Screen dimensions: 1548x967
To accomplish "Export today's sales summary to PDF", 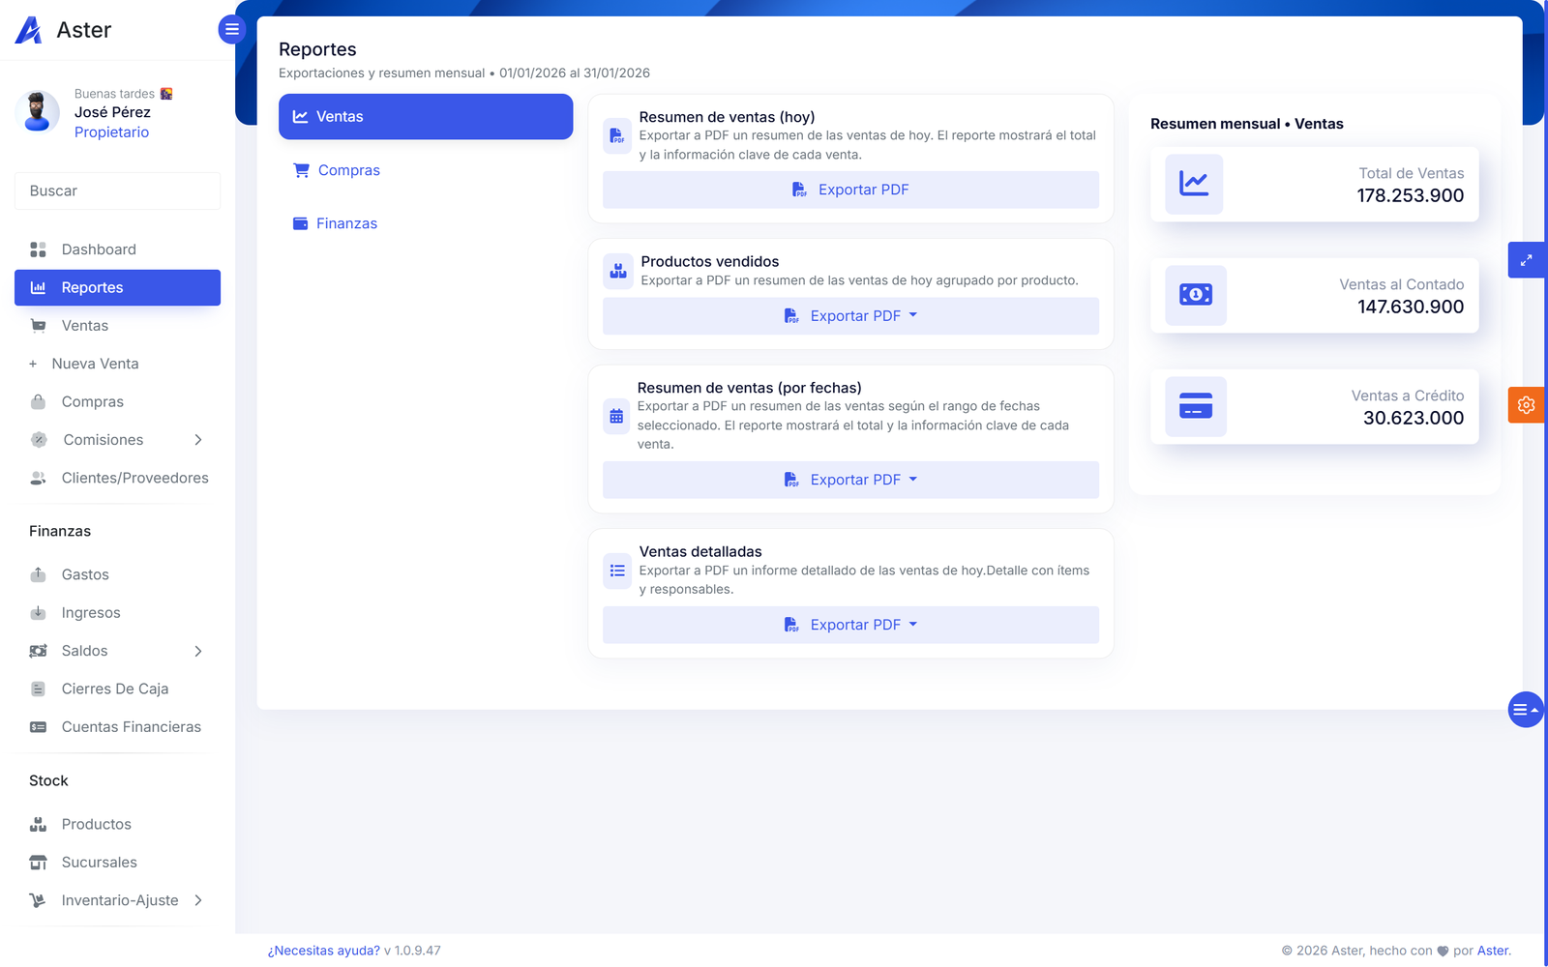I will [850, 190].
